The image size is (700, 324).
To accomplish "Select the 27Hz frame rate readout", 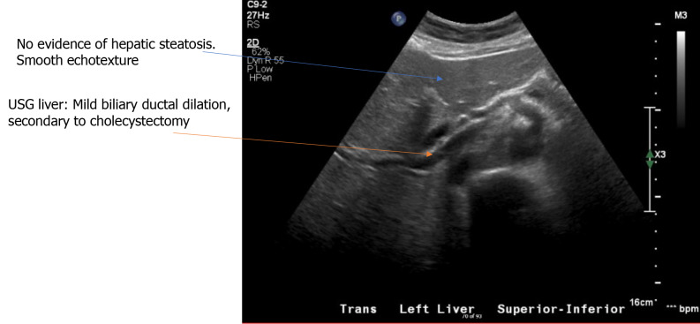I will 258,15.
